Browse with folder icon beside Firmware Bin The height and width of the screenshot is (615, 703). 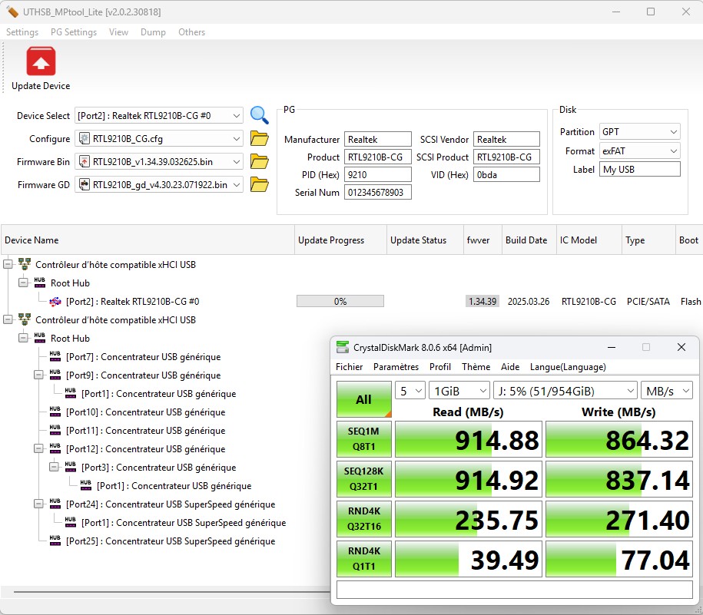tap(260, 162)
